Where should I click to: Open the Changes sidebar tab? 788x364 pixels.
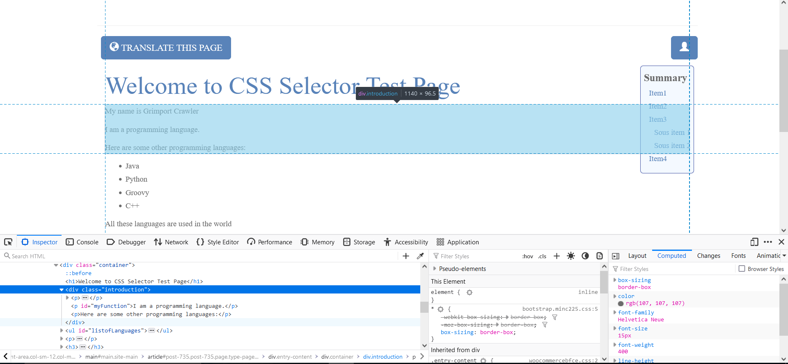708,256
